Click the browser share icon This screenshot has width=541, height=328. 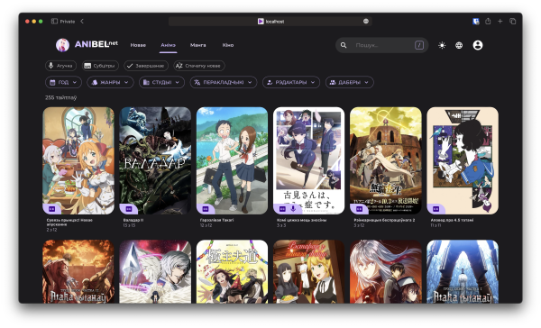click(x=488, y=22)
